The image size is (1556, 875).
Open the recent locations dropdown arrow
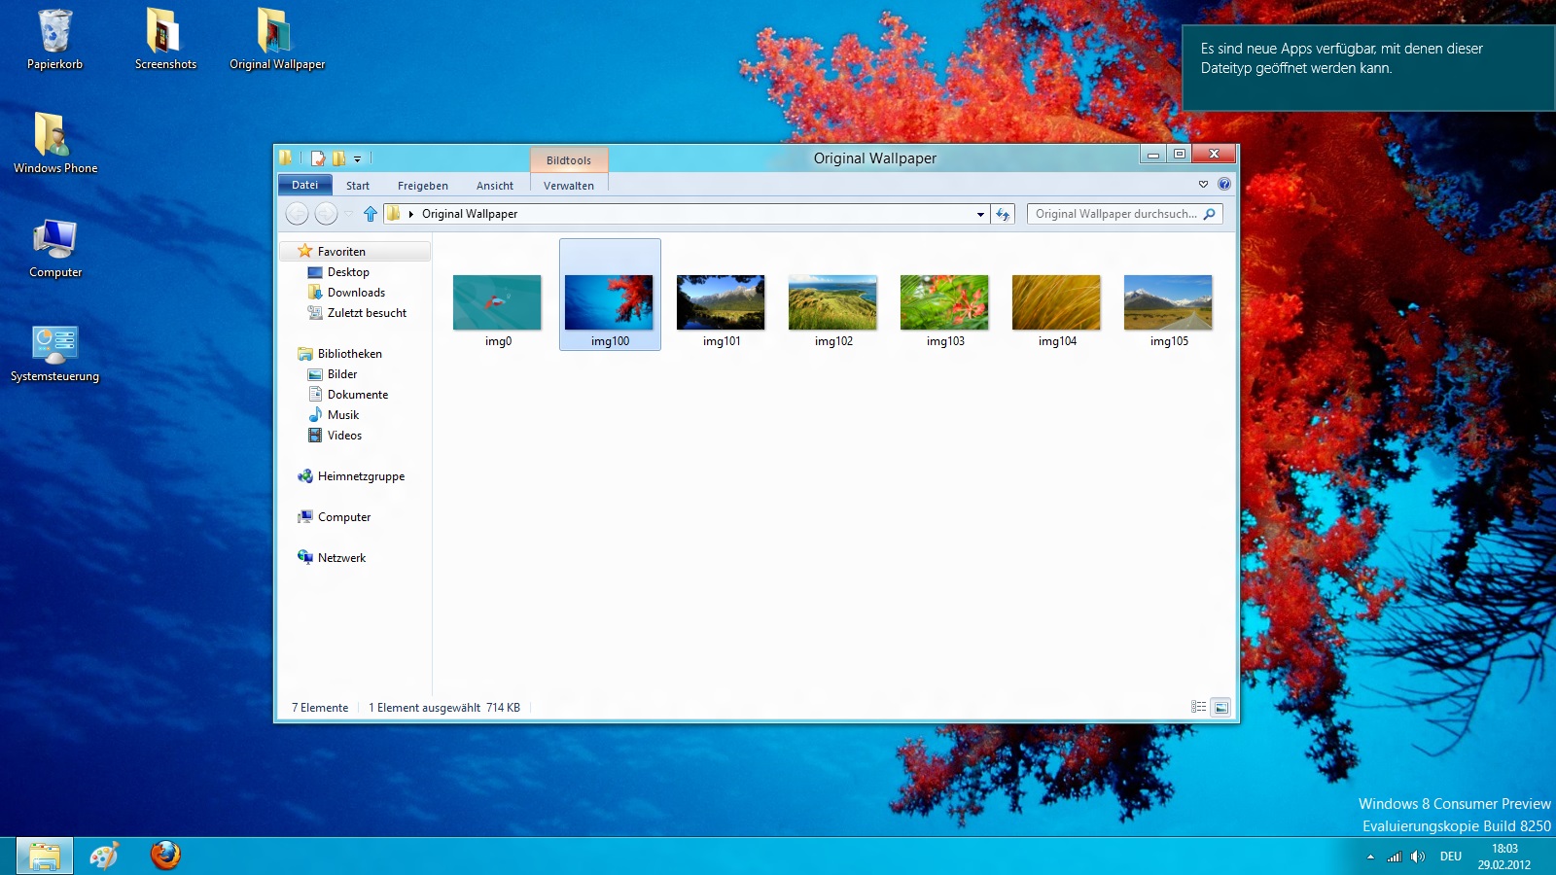pyautogui.click(x=348, y=214)
